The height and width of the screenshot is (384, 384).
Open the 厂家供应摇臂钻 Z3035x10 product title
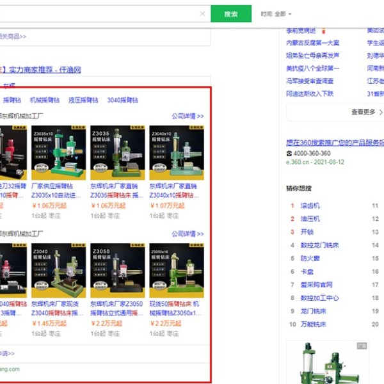coord(56,191)
